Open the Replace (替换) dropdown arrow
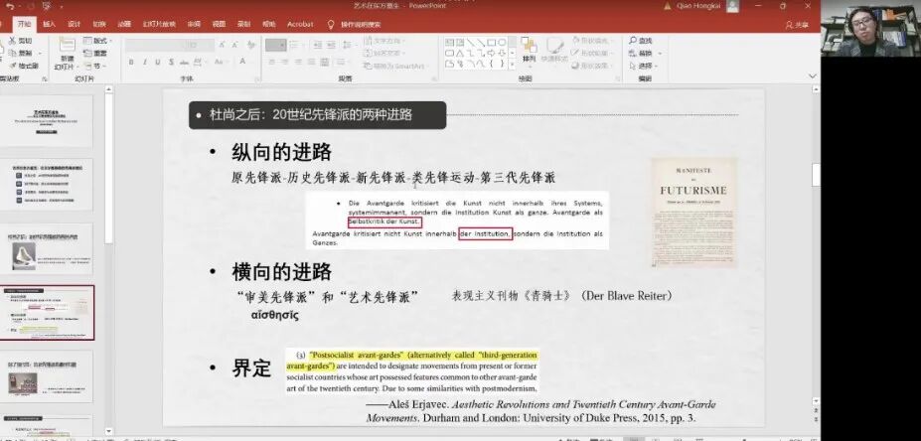The width and height of the screenshot is (921, 441). (x=660, y=54)
